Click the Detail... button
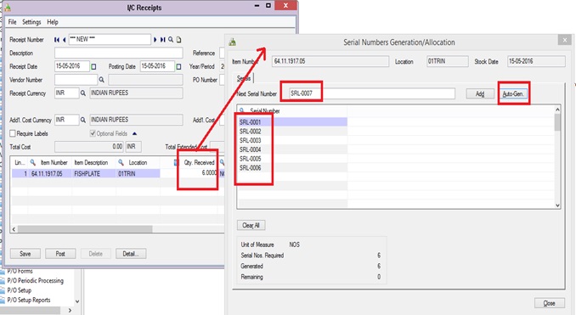The image size is (576, 315). (131, 254)
